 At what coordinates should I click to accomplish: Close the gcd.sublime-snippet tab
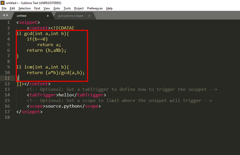pyautogui.click(x=89, y=16)
